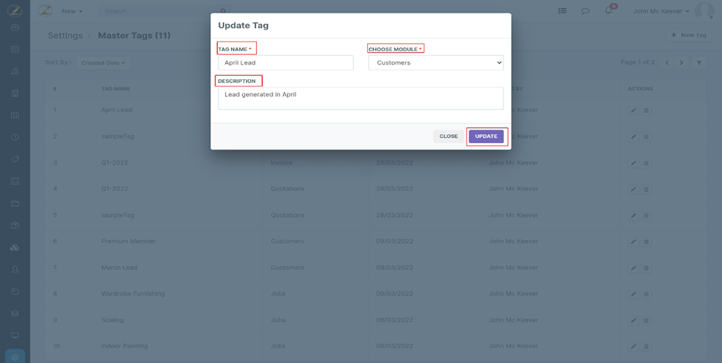Image resolution: width=722 pixels, height=363 pixels.
Task: Open the settings gear in sidebar
Action: pos(15,357)
